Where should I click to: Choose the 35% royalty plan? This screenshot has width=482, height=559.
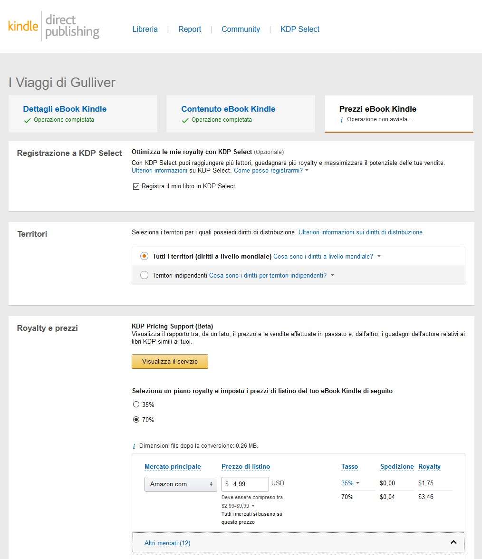(x=136, y=405)
